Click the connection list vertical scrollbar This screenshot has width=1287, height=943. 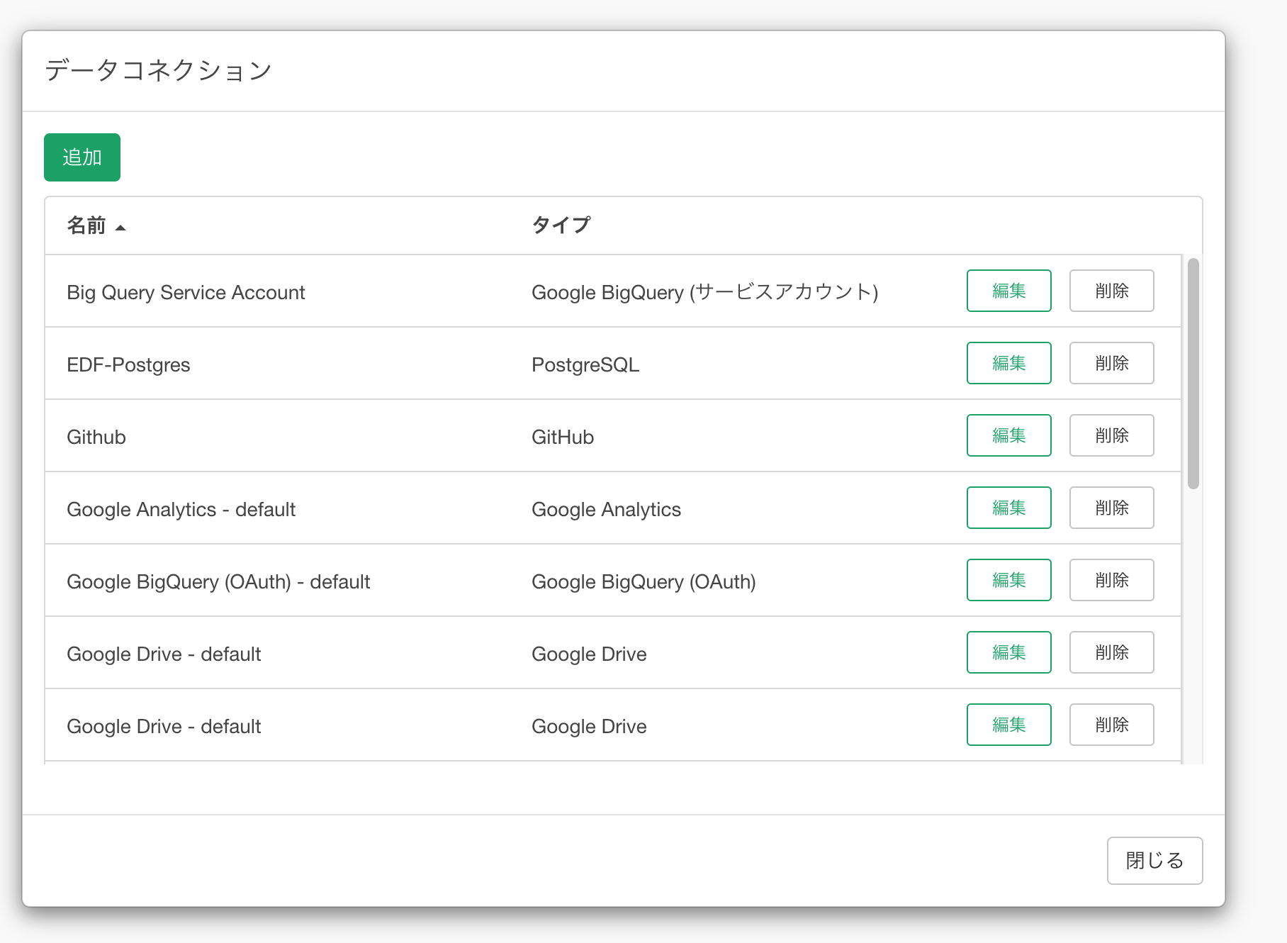(1193, 374)
